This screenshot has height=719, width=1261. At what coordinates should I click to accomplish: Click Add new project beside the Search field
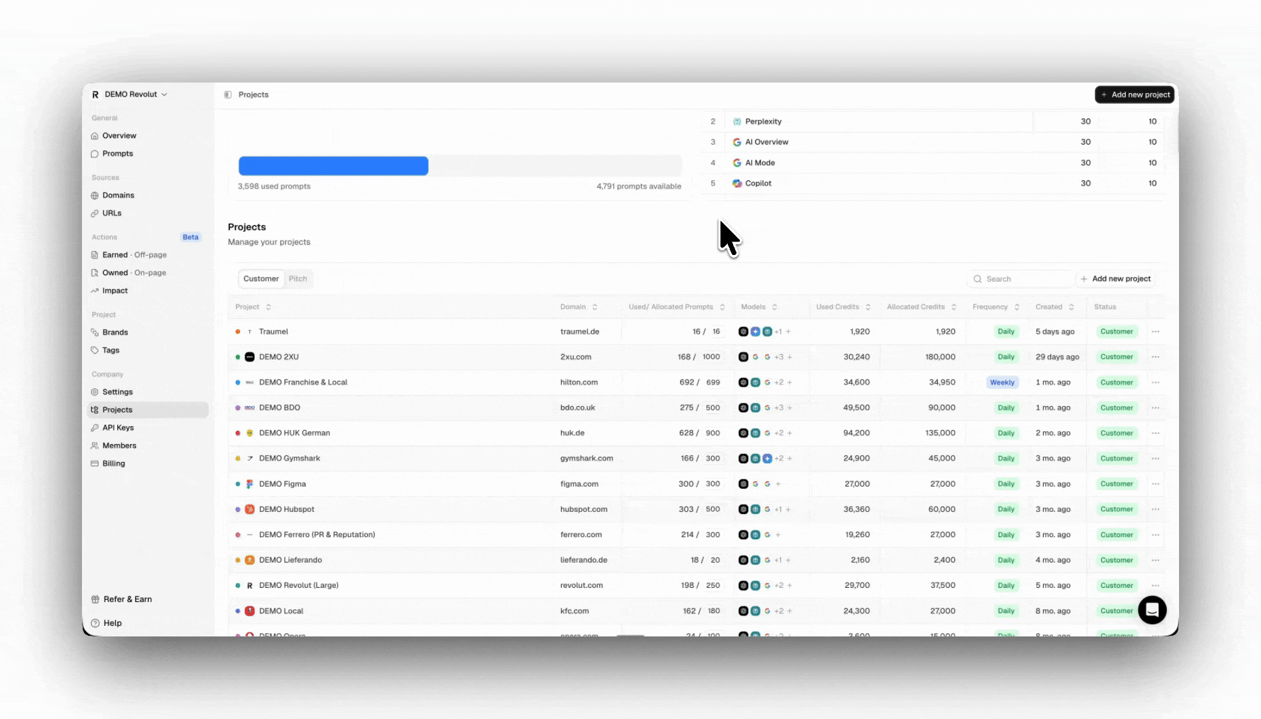(x=1116, y=279)
